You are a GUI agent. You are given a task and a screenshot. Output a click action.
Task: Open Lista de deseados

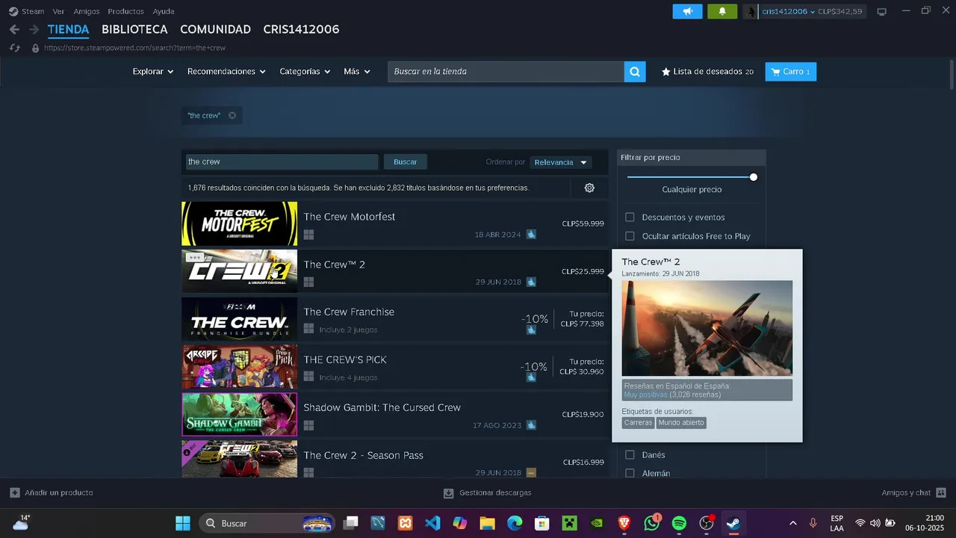pos(707,72)
